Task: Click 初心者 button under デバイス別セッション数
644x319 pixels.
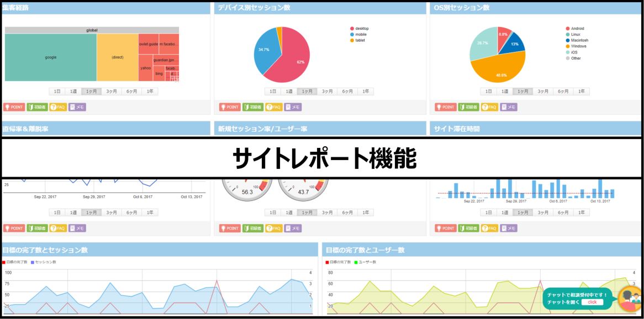Action: [253, 107]
